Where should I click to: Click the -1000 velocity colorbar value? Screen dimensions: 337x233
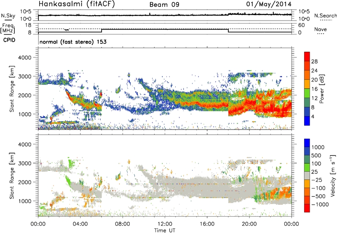tap(320, 204)
